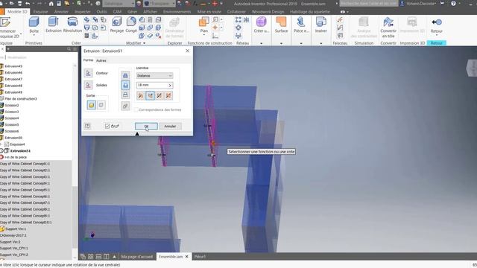Viewport: 477px width, 268px height.
Task: Open the Distance extent dropdown
Action: click(x=154, y=76)
